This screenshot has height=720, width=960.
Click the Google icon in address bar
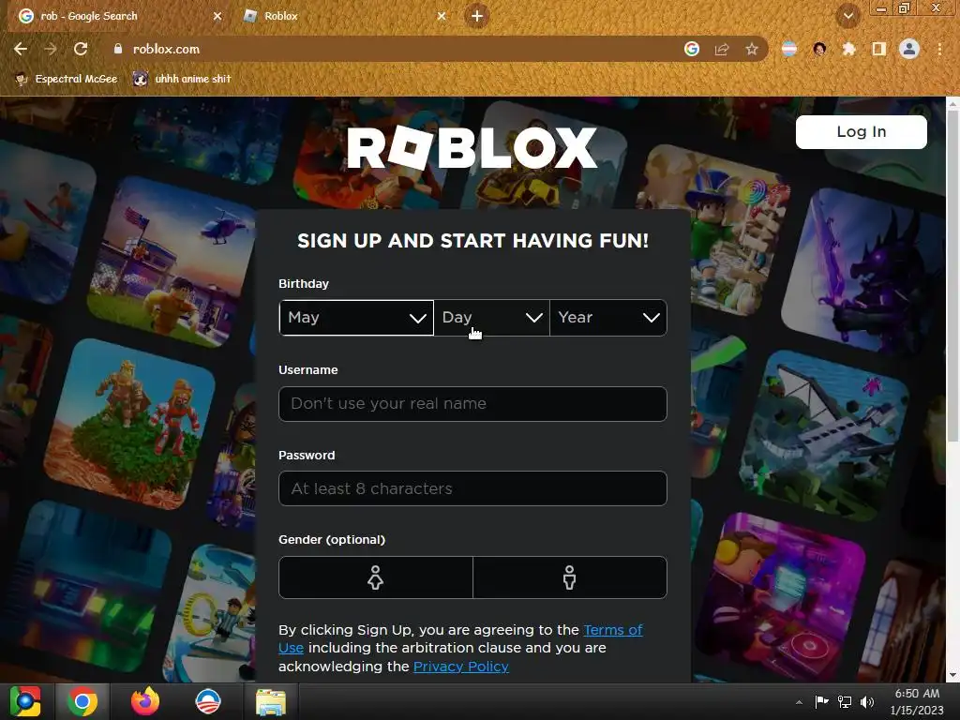[x=691, y=49]
